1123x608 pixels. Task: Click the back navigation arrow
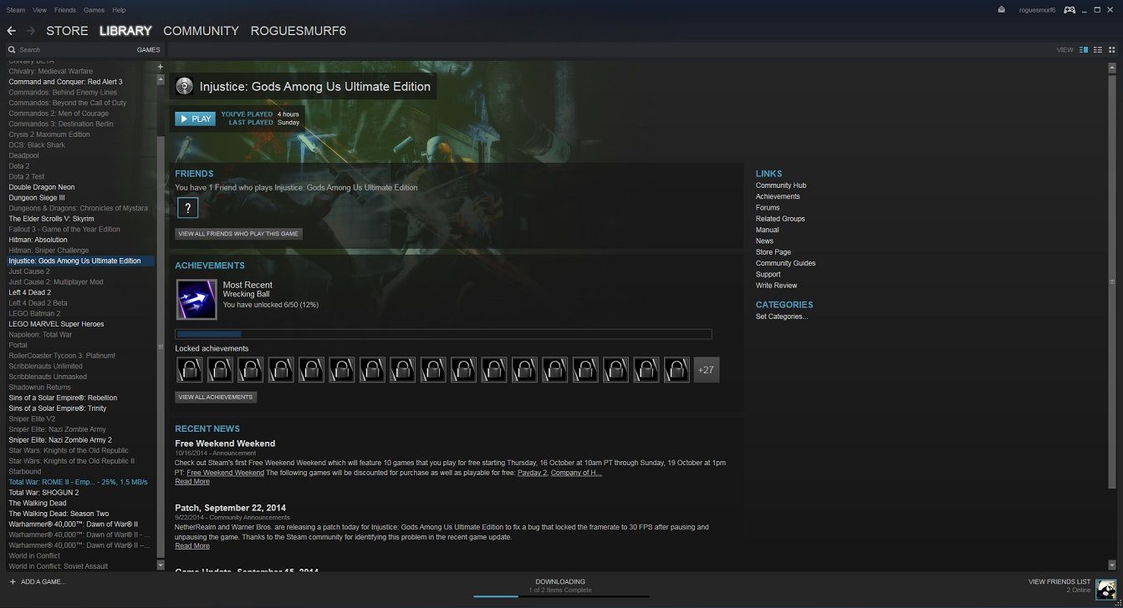11,31
